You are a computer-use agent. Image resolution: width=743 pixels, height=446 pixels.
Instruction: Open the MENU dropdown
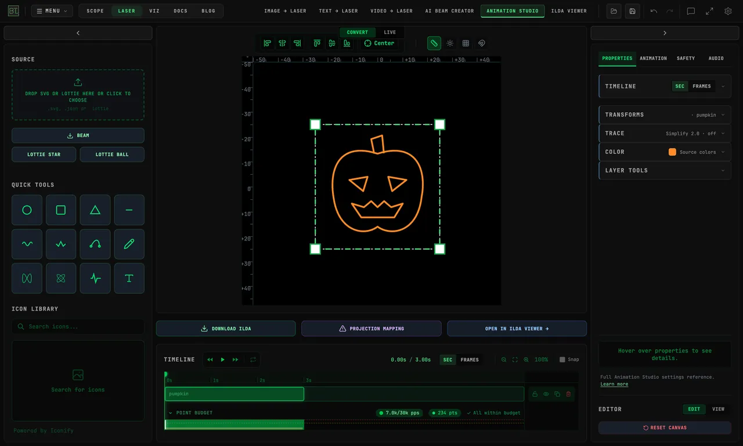pyautogui.click(x=52, y=11)
